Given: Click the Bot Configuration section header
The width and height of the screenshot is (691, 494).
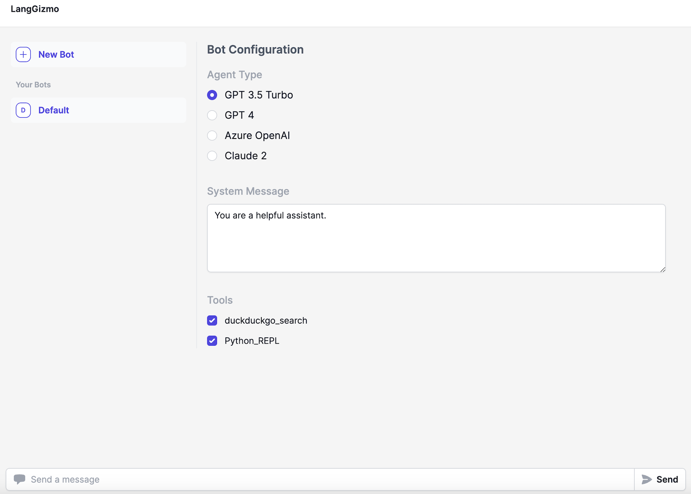Looking at the screenshot, I should 256,50.
